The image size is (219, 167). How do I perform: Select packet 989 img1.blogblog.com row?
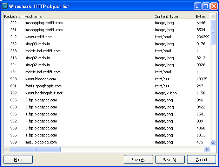107,142
